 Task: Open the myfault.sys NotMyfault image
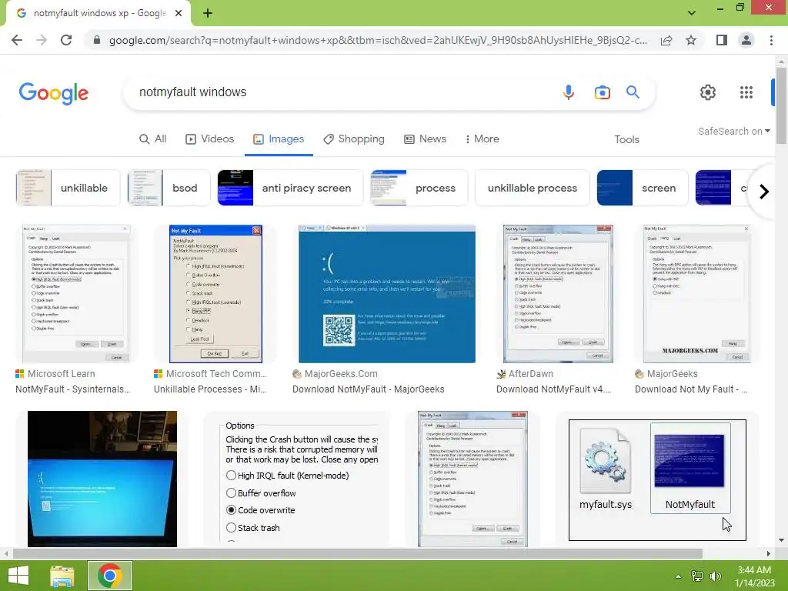tap(657, 480)
